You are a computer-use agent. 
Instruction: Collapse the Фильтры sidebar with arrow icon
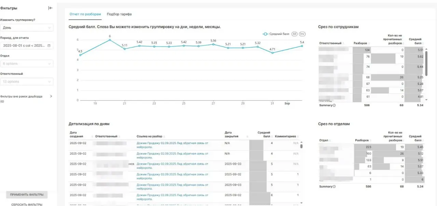[x=51, y=8]
